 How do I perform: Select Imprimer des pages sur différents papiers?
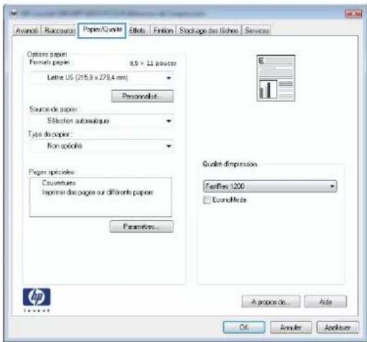pyautogui.click(x=98, y=193)
